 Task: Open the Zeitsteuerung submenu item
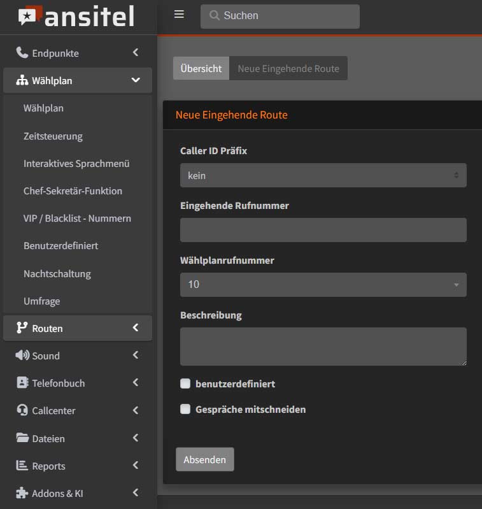53,136
